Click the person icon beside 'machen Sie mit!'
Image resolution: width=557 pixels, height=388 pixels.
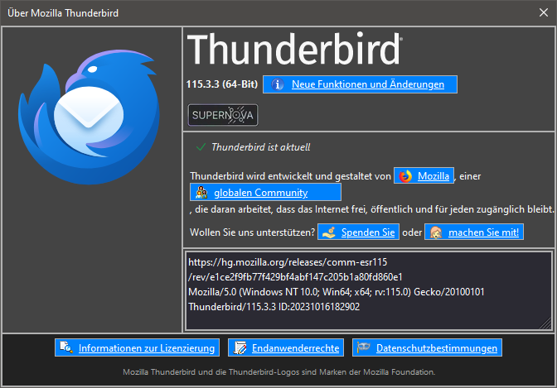pos(436,232)
